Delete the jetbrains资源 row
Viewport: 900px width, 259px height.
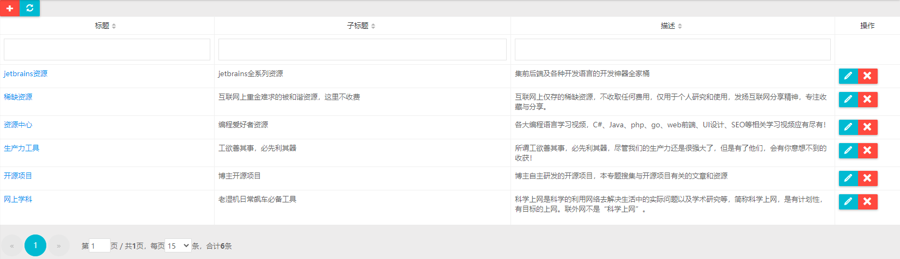868,76
